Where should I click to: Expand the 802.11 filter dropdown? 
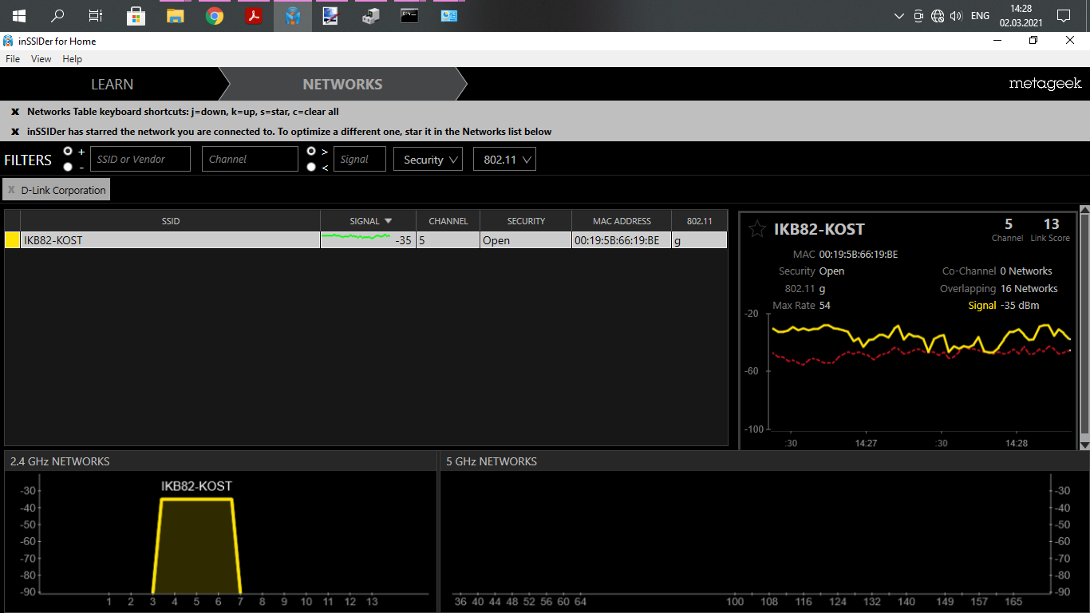tap(504, 160)
